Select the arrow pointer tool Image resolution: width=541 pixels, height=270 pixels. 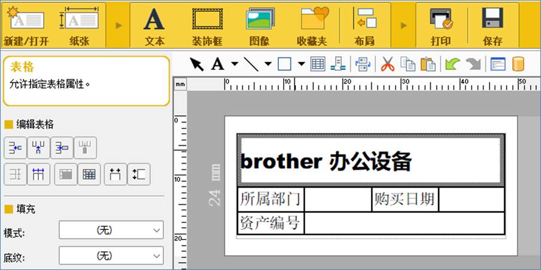(x=197, y=64)
